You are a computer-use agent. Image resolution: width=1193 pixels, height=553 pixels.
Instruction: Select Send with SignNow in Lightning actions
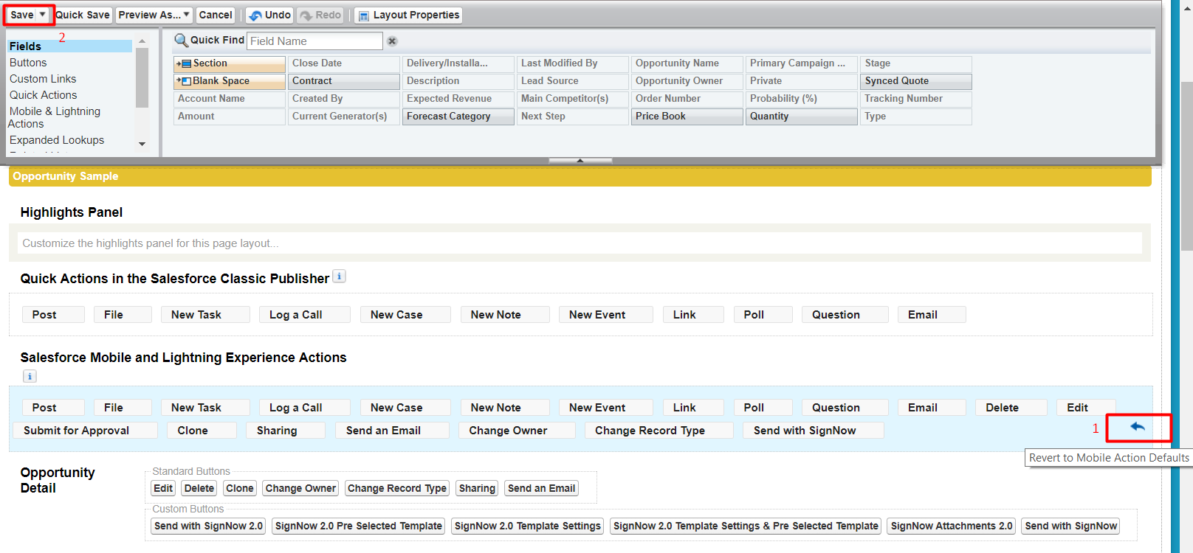coord(814,431)
